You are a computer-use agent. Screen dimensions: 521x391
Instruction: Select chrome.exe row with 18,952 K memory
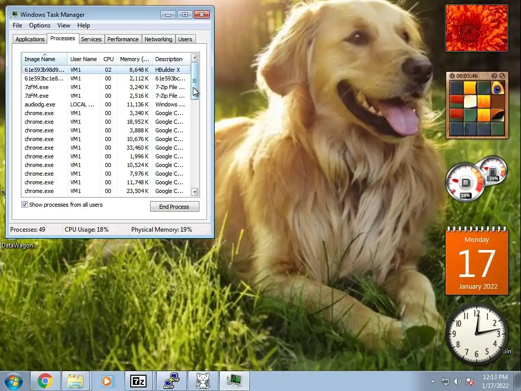click(106, 122)
